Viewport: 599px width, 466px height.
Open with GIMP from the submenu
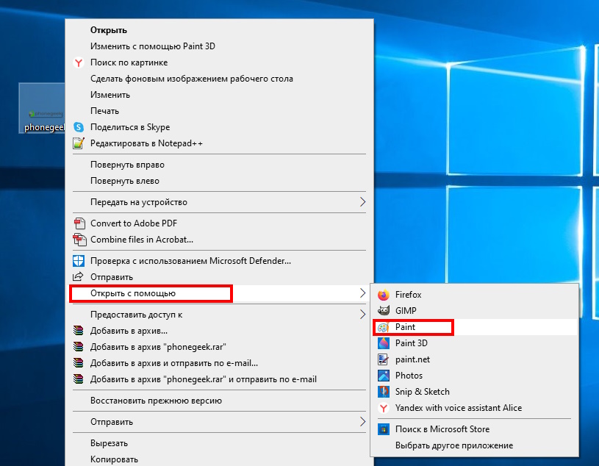[x=406, y=311]
